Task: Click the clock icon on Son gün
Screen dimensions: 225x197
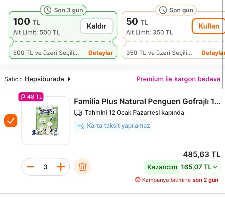Action: (163, 10)
